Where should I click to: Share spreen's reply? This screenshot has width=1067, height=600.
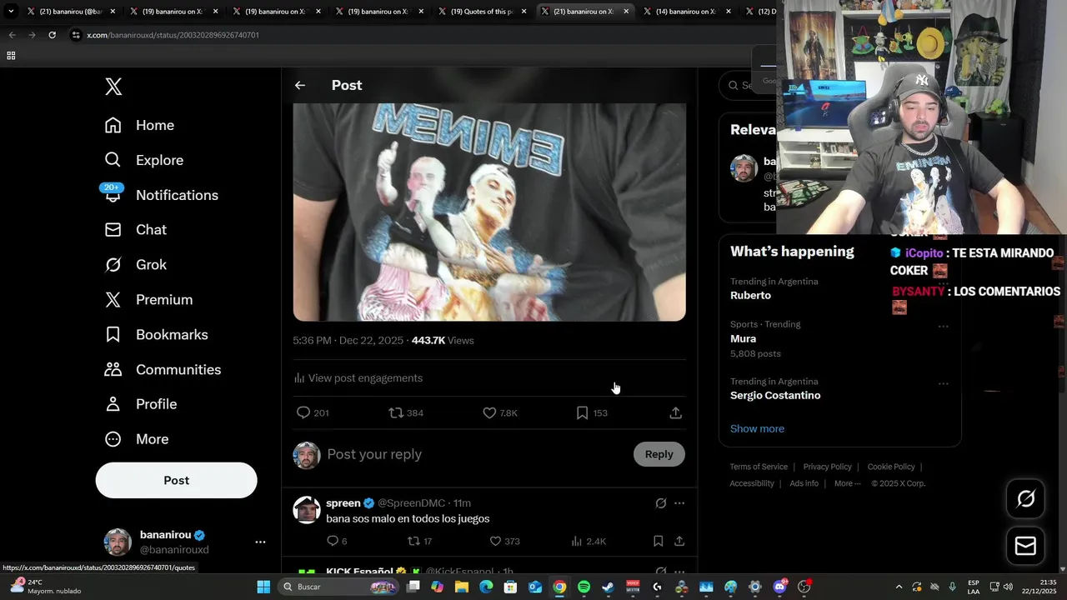click(679, 541)
